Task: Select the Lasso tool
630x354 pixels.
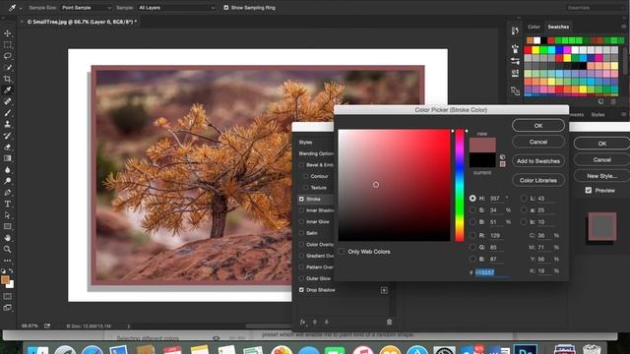Action: (7, 56)
